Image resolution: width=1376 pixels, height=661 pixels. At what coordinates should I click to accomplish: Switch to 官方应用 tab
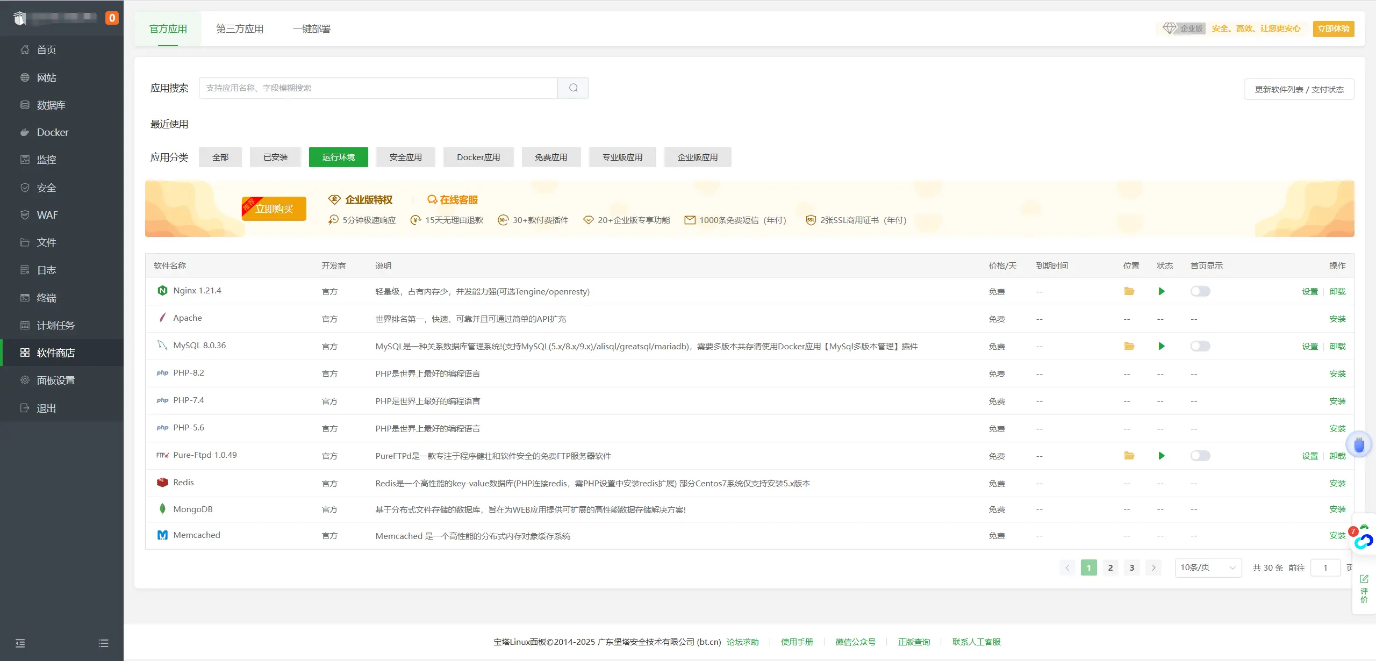click(x=168, y=29)
